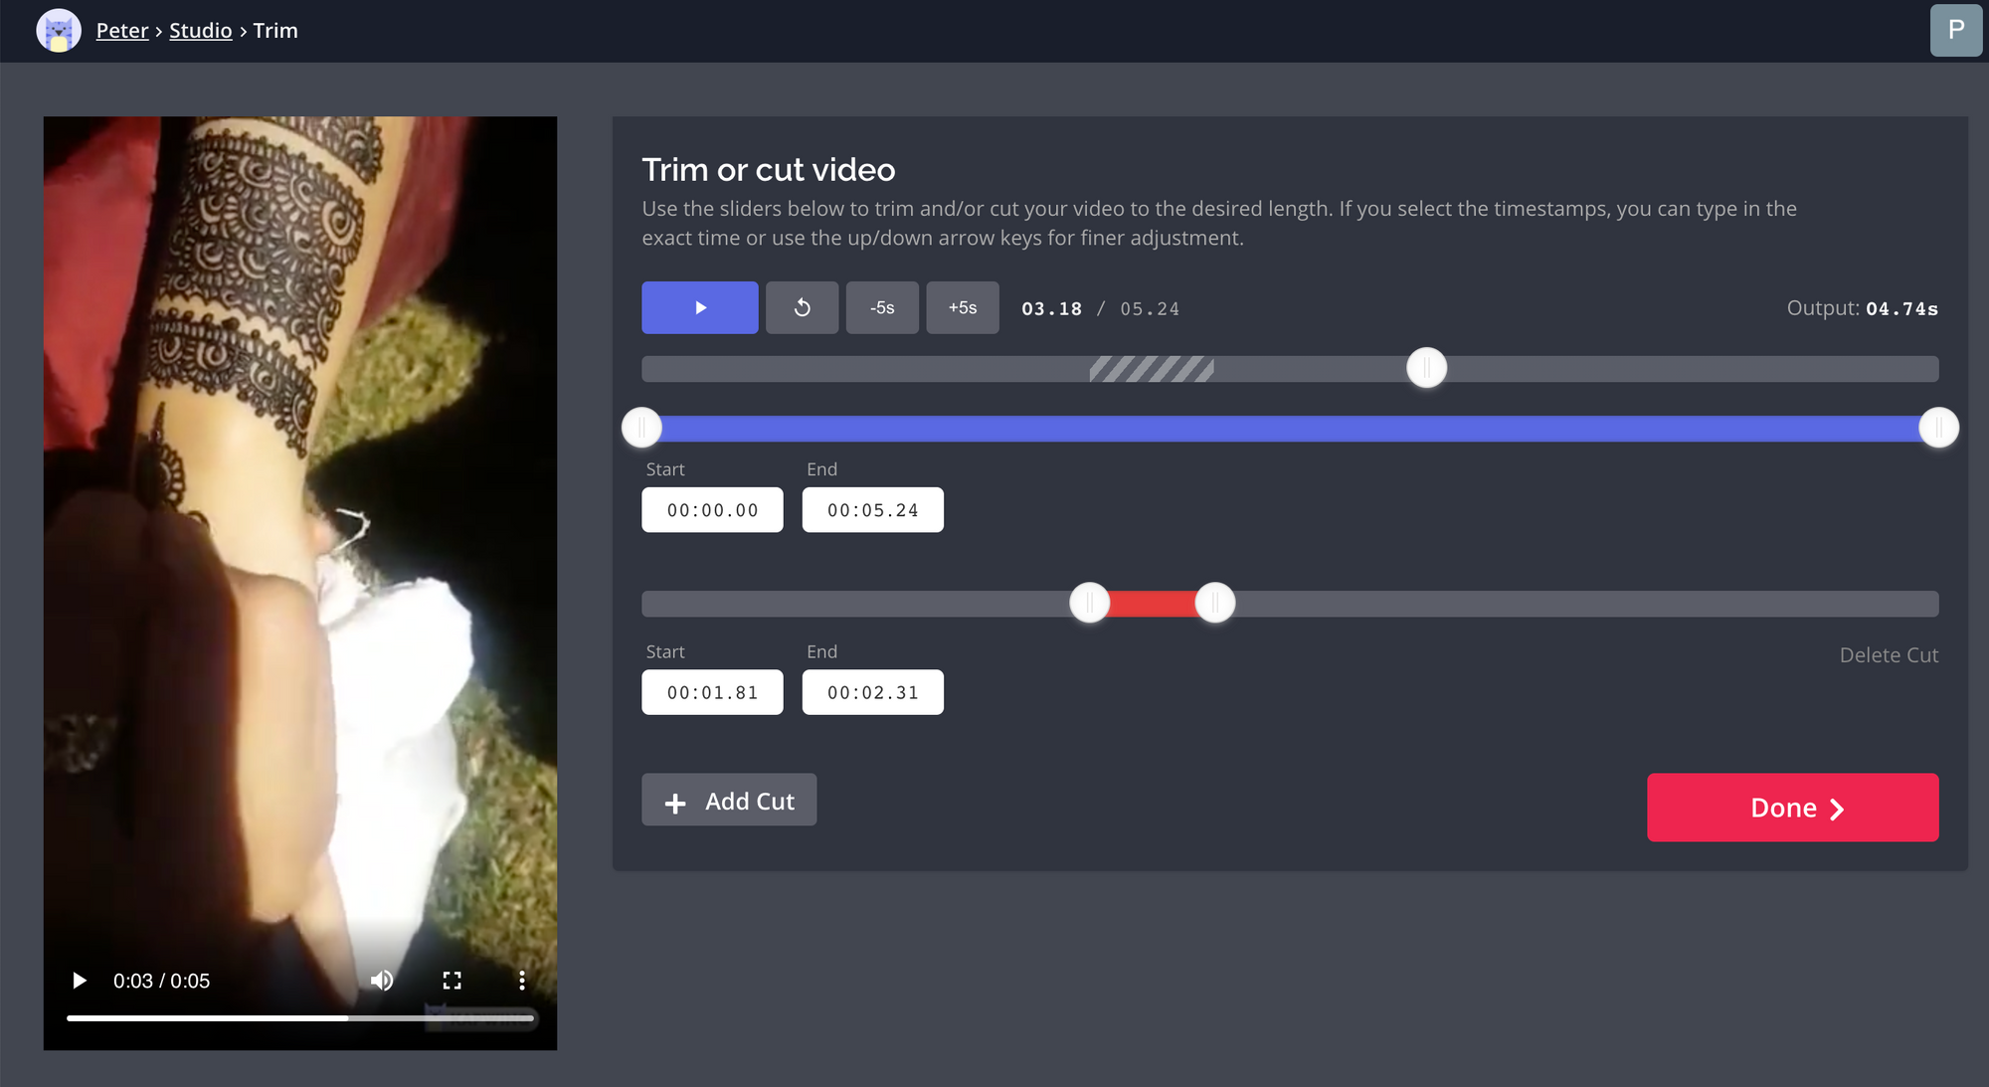Mute the video with the speaker icon
Image resolution: width=1989 pixels, height=1087 pixels.
click(x=382, y=981)
